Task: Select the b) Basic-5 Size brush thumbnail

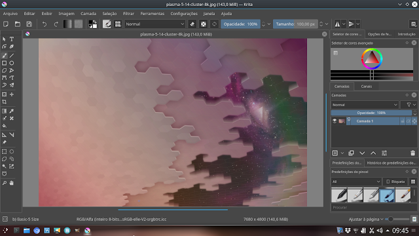Action: pyautogui.click(x=387, y=195)
